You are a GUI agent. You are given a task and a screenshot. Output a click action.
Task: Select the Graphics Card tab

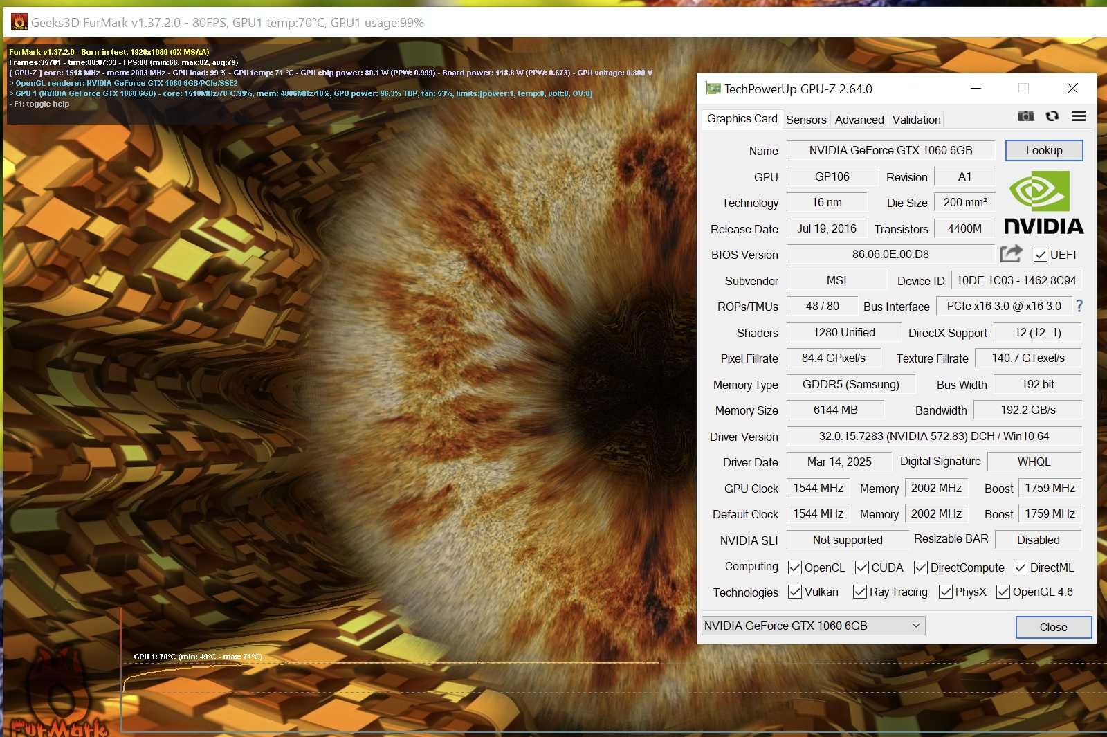(742, 119)
